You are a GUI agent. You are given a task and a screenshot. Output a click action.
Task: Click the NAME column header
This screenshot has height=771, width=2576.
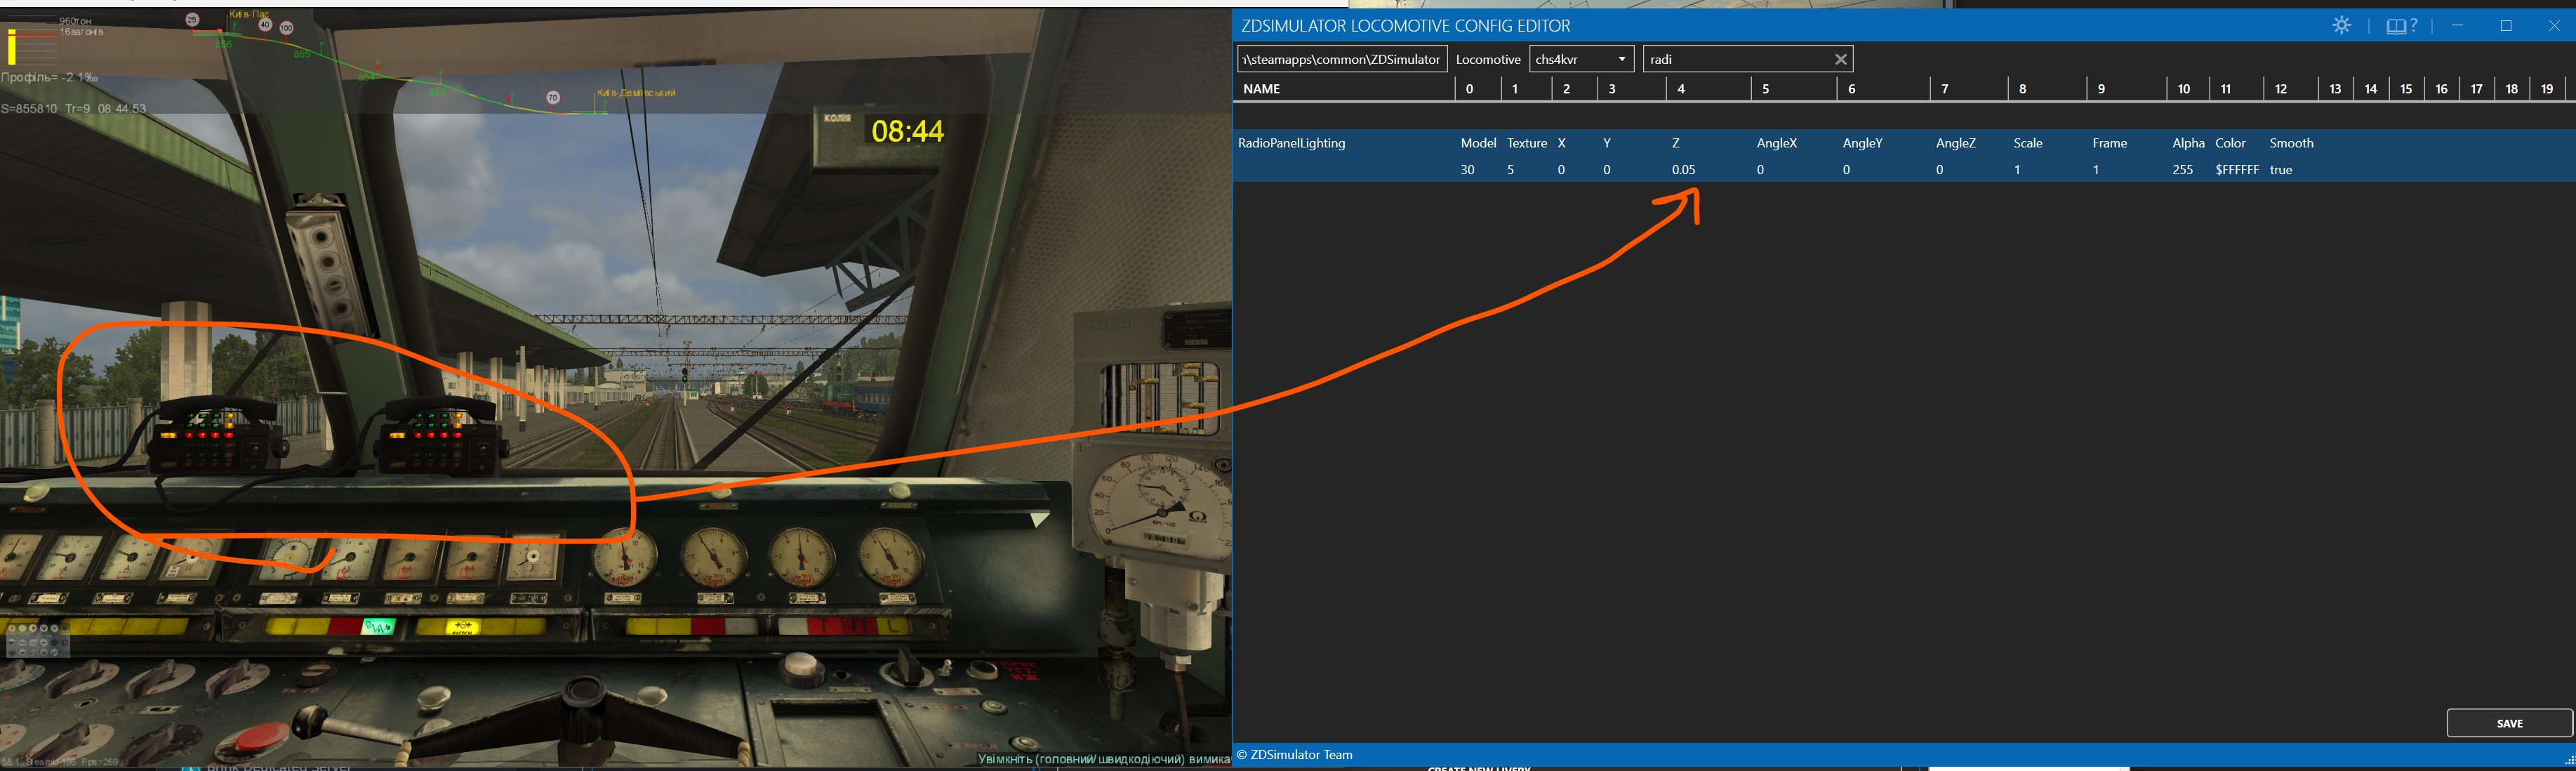click(x=1262, y=89)
